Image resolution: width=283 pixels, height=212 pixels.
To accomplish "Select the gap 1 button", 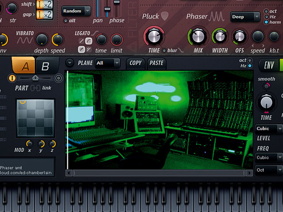I will (x=40, y=15).
